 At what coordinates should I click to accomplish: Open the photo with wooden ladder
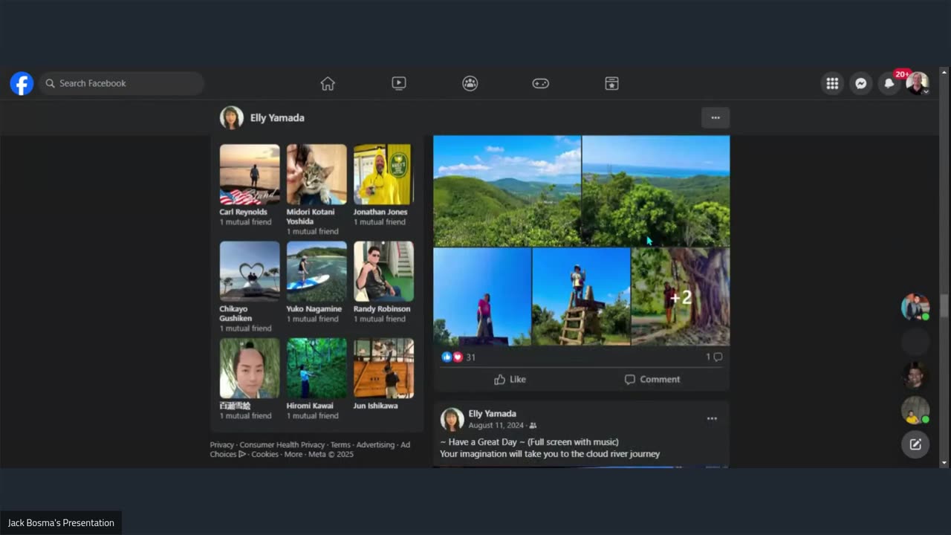click(x=581, y=296)
